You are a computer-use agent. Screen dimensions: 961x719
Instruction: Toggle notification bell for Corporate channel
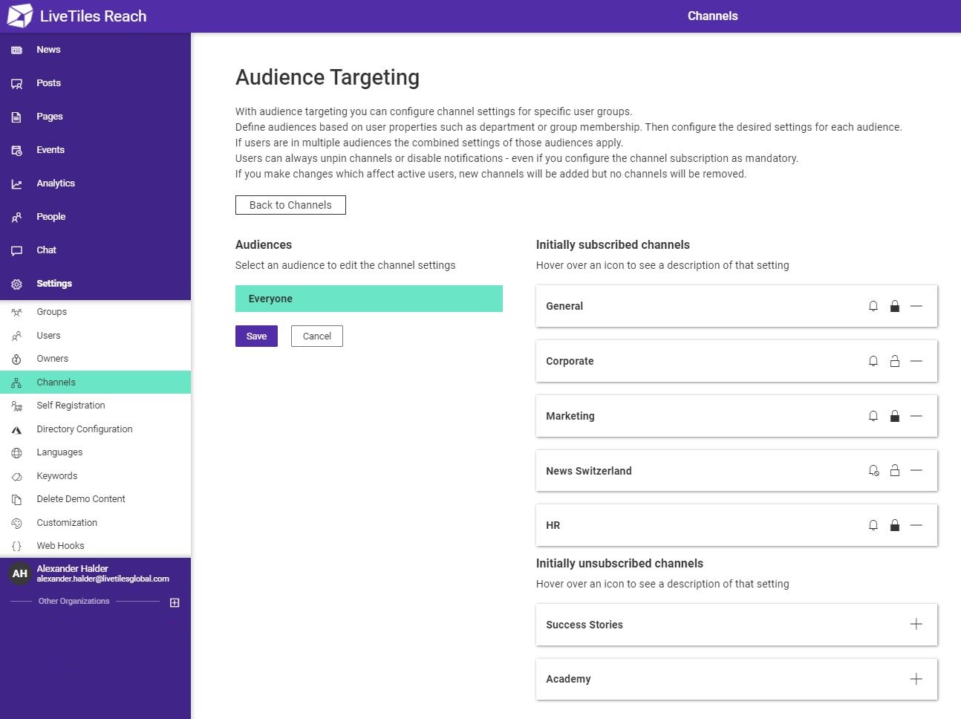click(x=873, y=361)
